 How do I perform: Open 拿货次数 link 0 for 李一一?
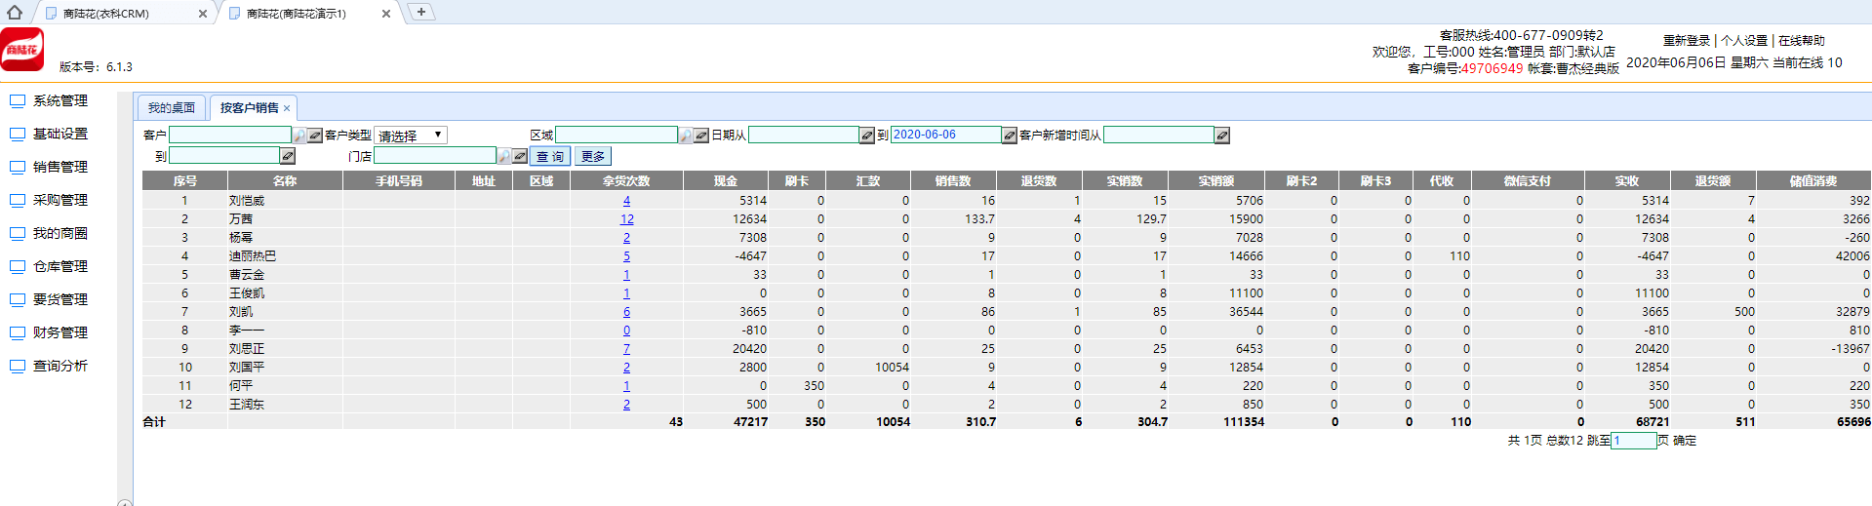(626, 331)
